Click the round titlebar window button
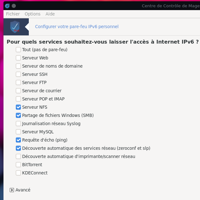 14,6
